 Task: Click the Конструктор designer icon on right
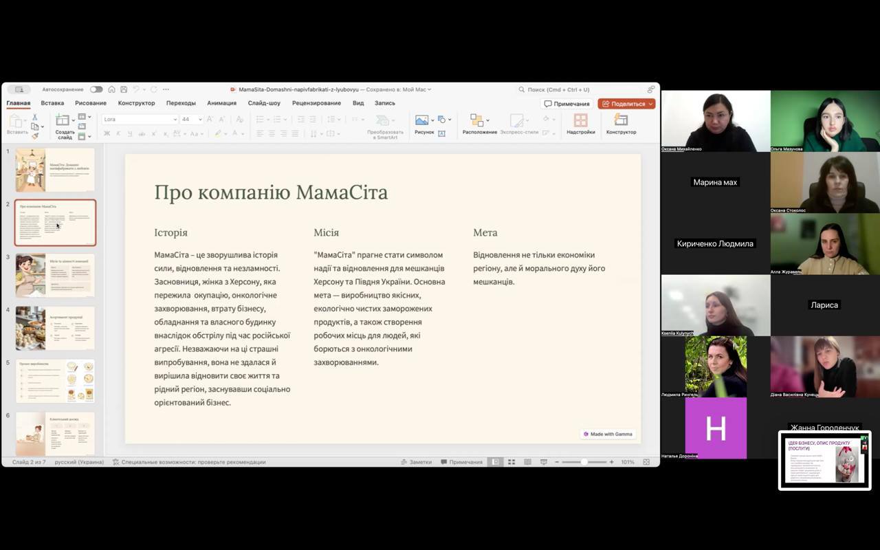pyautogui.click(x=621, y=120)
